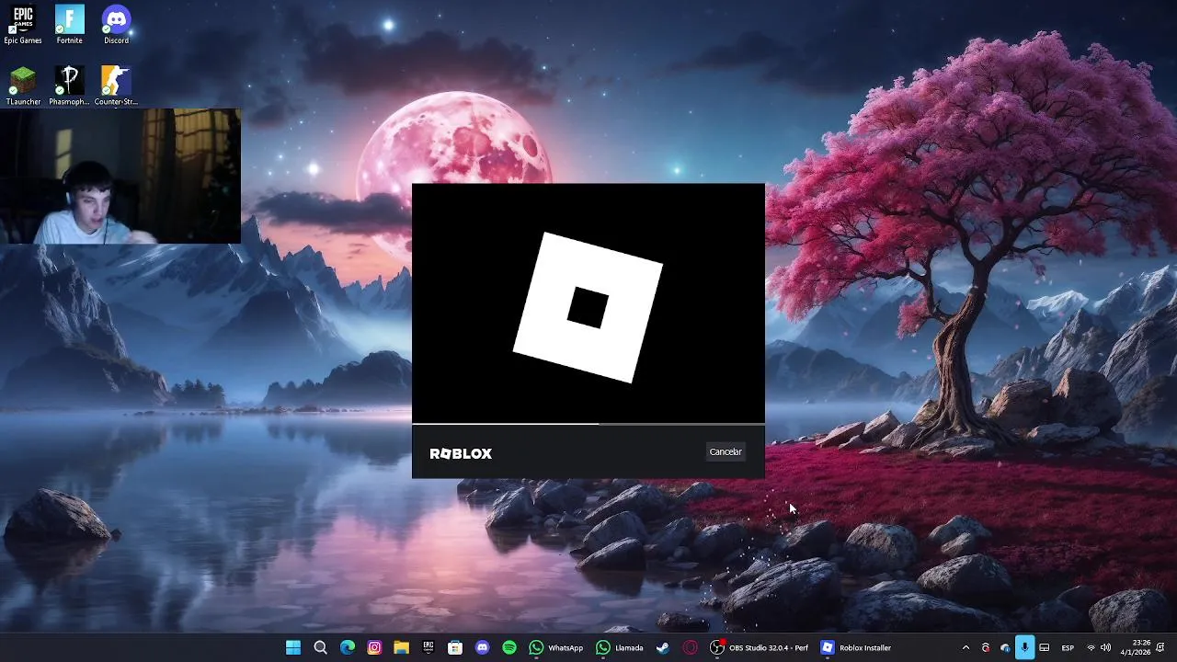Open the Counter-Strike desktop shortcut
Screen dimensions: 1177x662
(x=116, y=86)
